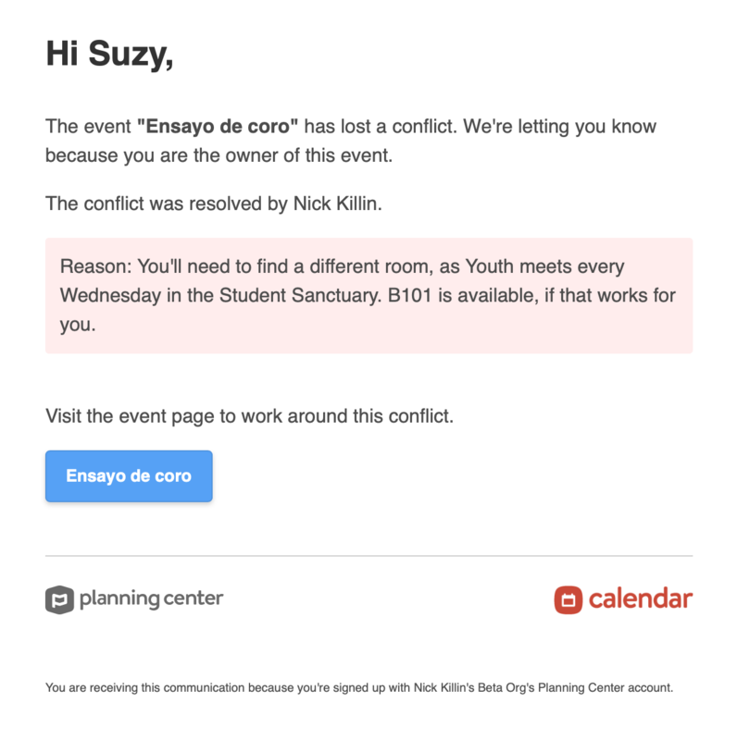Click the "Hi Suzy," greeting heading

pyautogui.click(x=109, y=55)
